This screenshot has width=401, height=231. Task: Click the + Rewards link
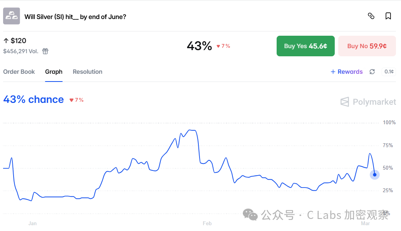tap(346, 72)
